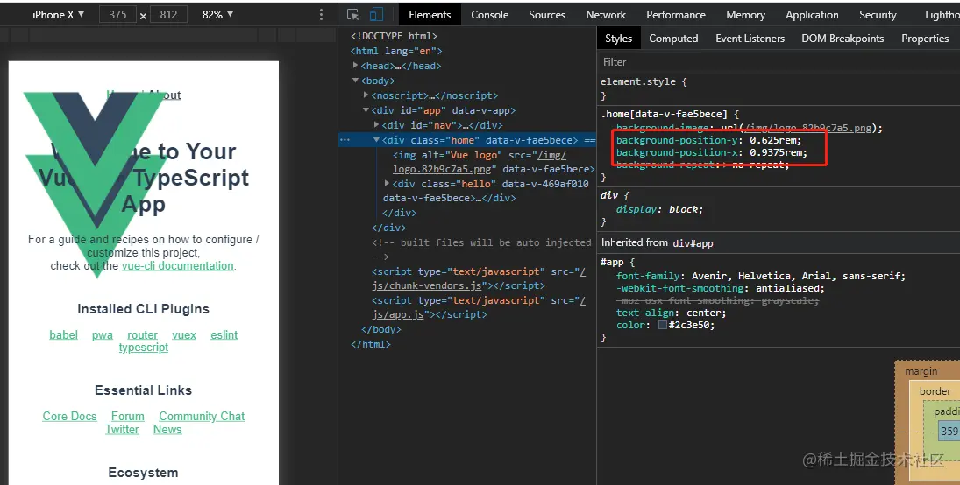This screenshot has width=960, height=485.
Task: Select the html lang="en" node
Action: tap(396, 51)
